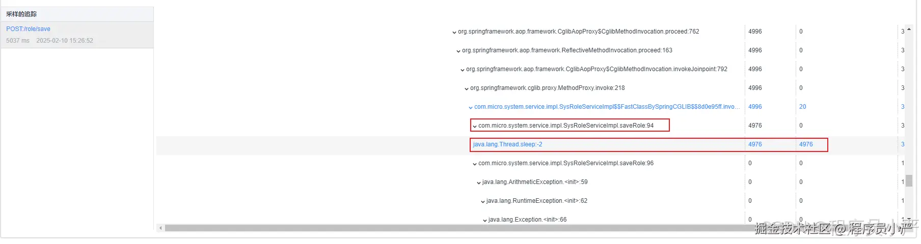921x244 pixels.
Task: Select java.lang.Exception.<init>:66 text
Action: pyautogui.click(x=527, y=220)
